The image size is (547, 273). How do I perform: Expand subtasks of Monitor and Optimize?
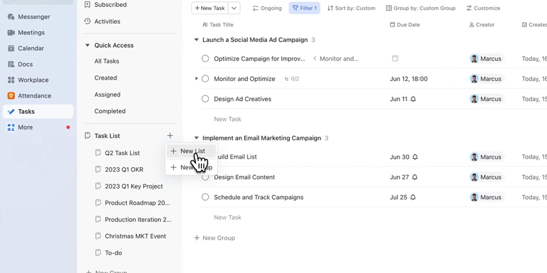click(197, 79)
